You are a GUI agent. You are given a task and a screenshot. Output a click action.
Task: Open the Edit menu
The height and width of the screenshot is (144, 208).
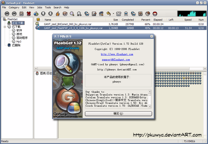tap(24, 7)
